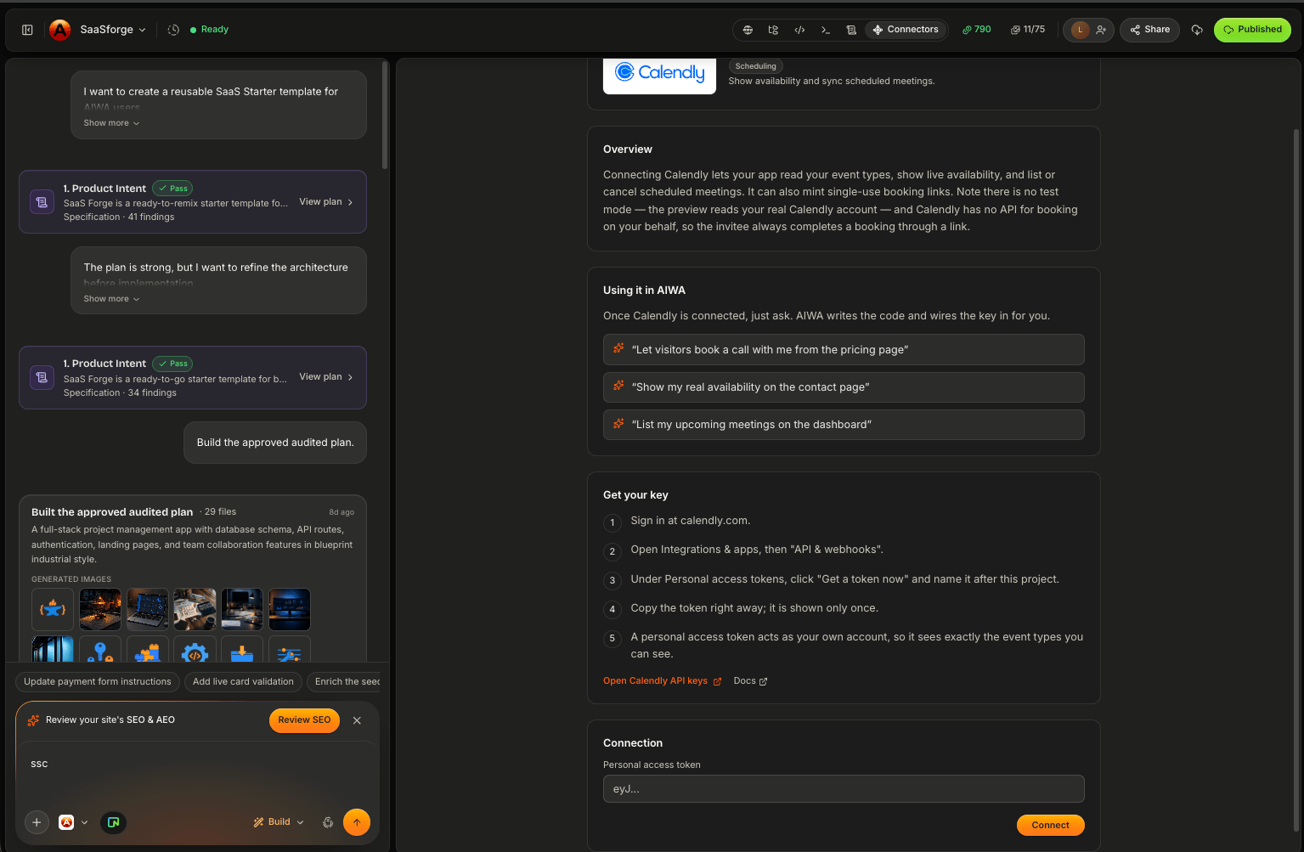Click the chat panel vertical scrollbar
Image resolution: width=1304 pixels, height=852 pixels.
(385, 115)
